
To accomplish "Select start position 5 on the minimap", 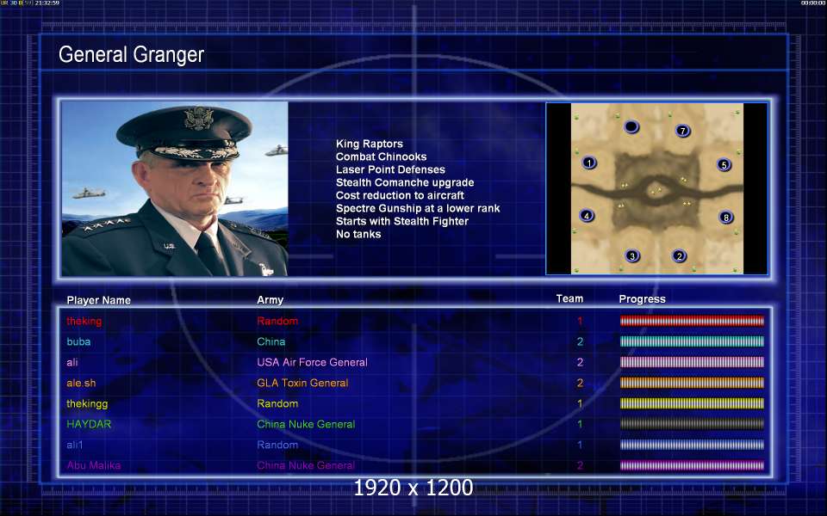I will [x=724, y=165].
